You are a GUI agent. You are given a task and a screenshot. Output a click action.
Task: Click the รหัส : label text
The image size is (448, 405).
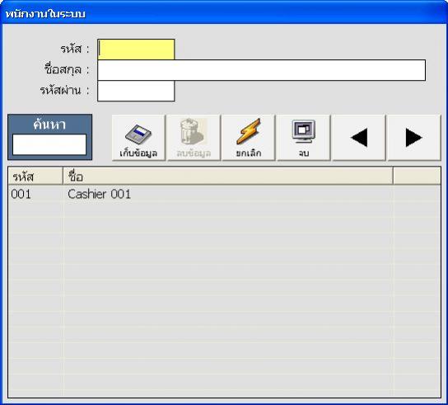coord(75,49)
